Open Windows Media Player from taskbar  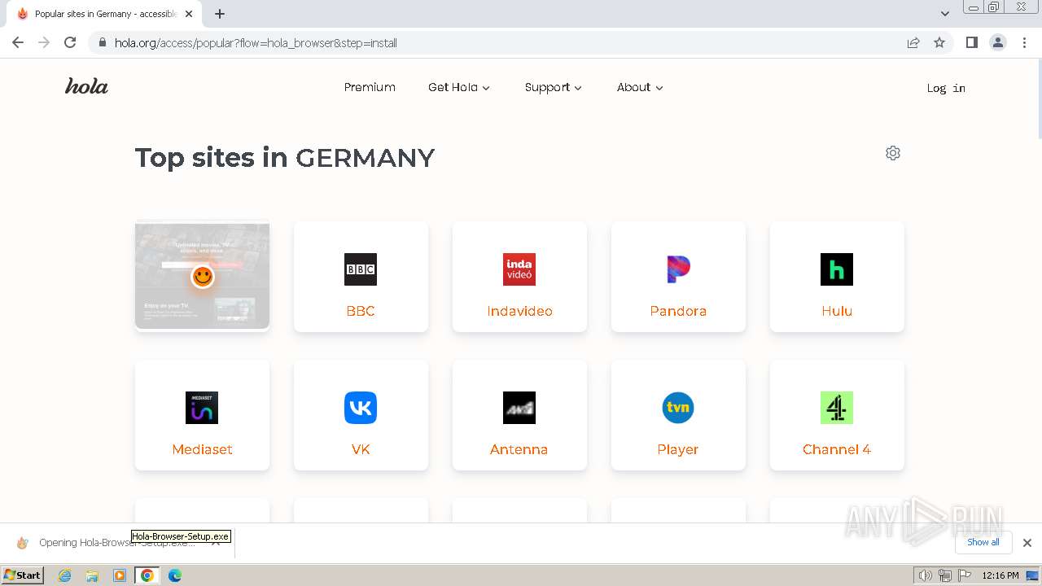pyautogui.click(x=120, y=575)
